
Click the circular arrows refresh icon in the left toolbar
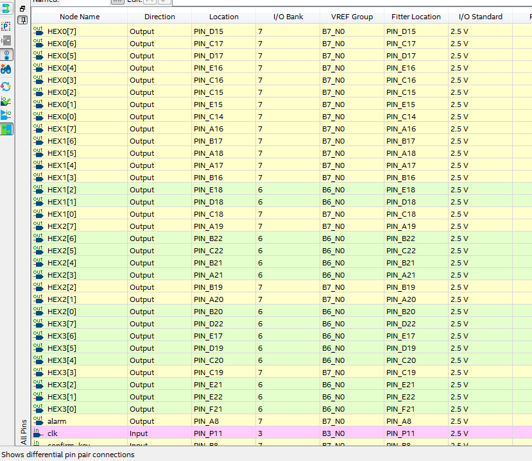(x=6, y=87)
